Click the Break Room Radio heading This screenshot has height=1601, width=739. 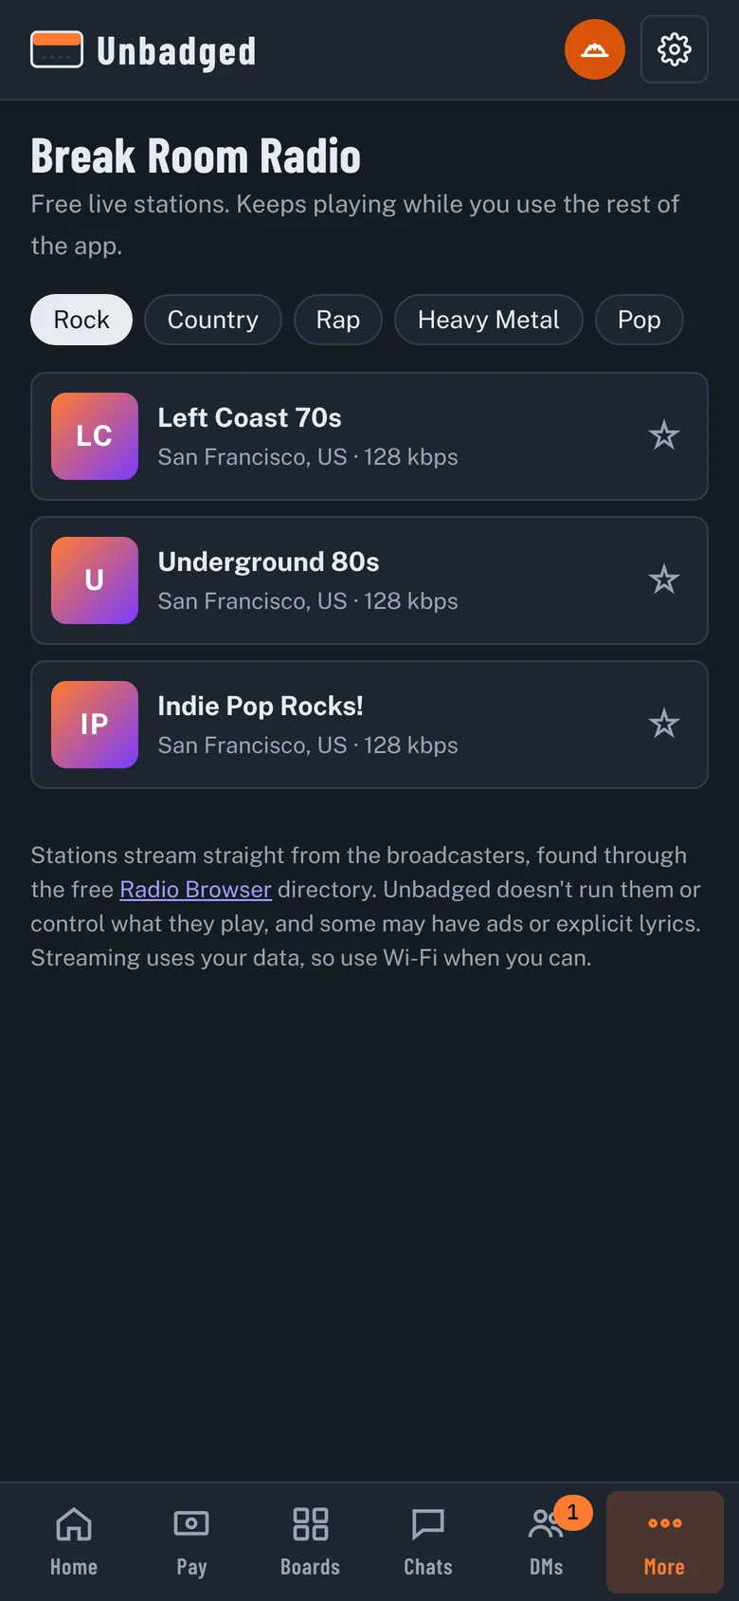pos(196,156)
